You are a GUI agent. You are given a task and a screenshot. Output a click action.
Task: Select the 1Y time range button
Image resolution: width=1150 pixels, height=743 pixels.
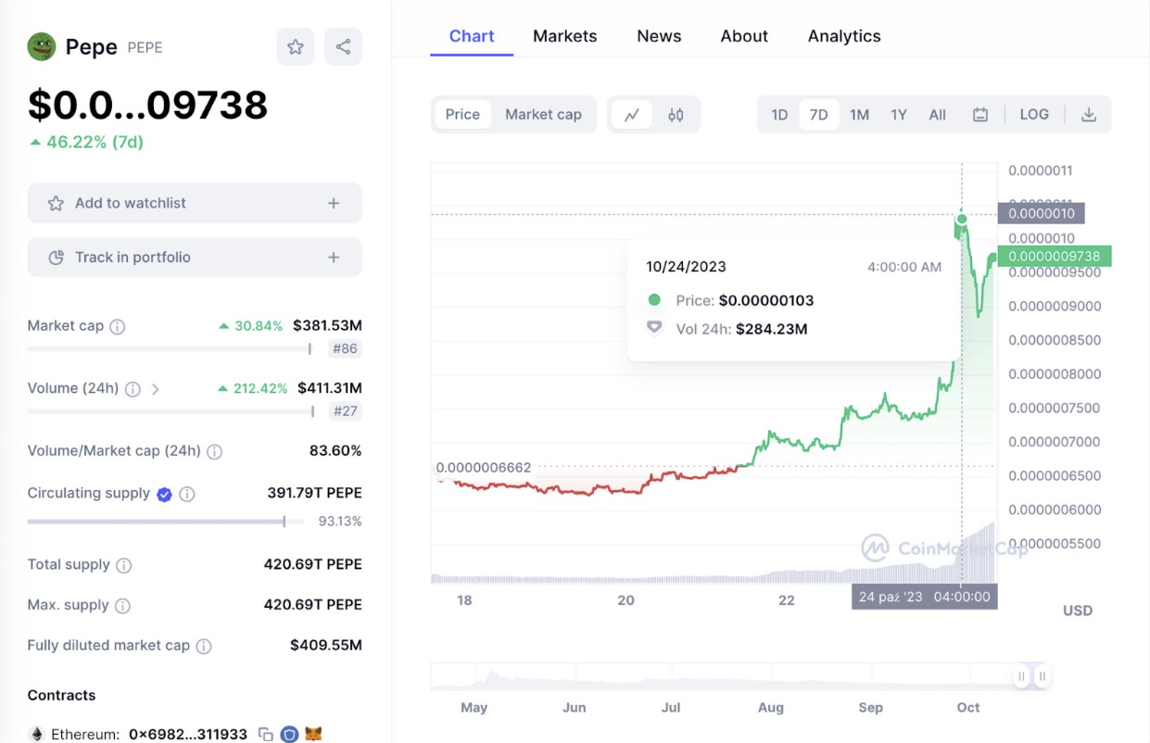pos(899,115)
